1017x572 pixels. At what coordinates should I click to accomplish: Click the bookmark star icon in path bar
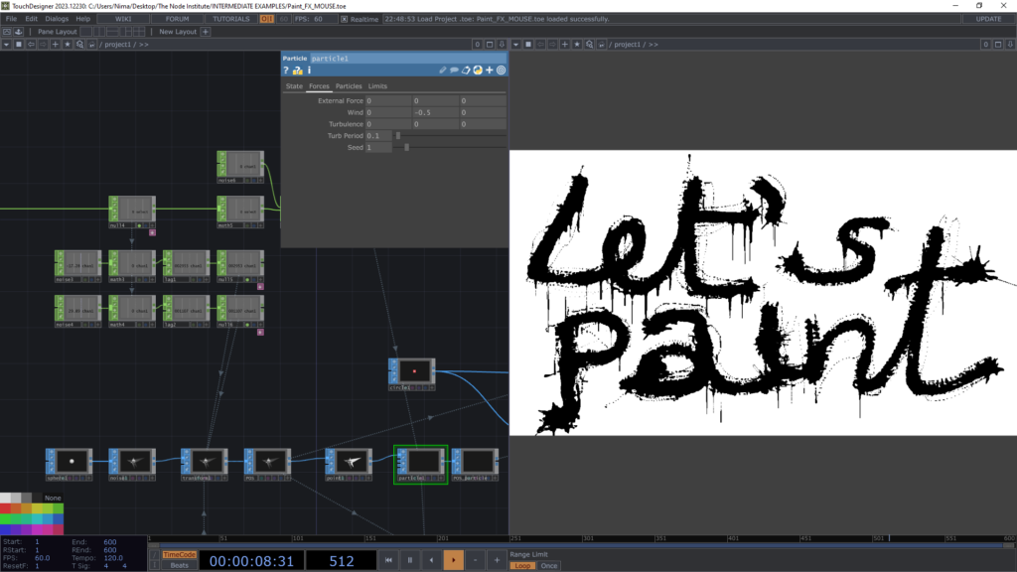click(x=67, y=45)
